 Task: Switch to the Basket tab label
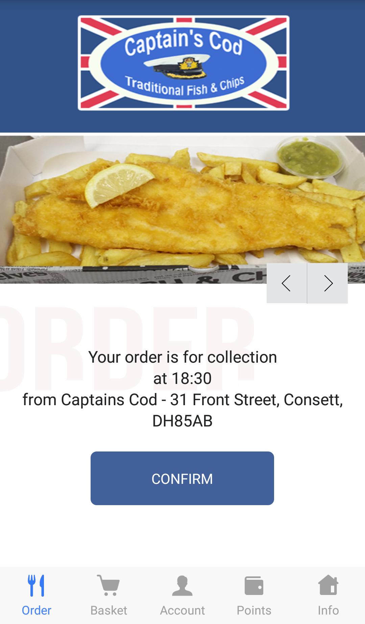click(x=108, y=610)
